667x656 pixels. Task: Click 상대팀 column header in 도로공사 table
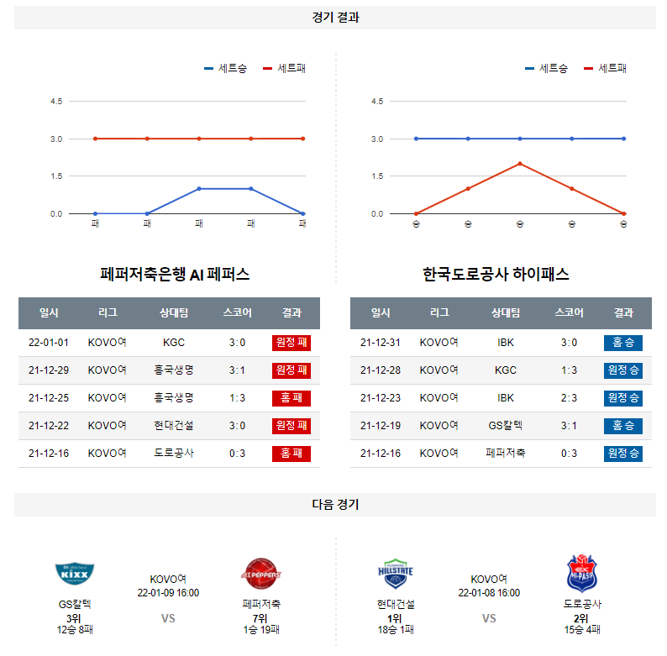pos(506,312)
